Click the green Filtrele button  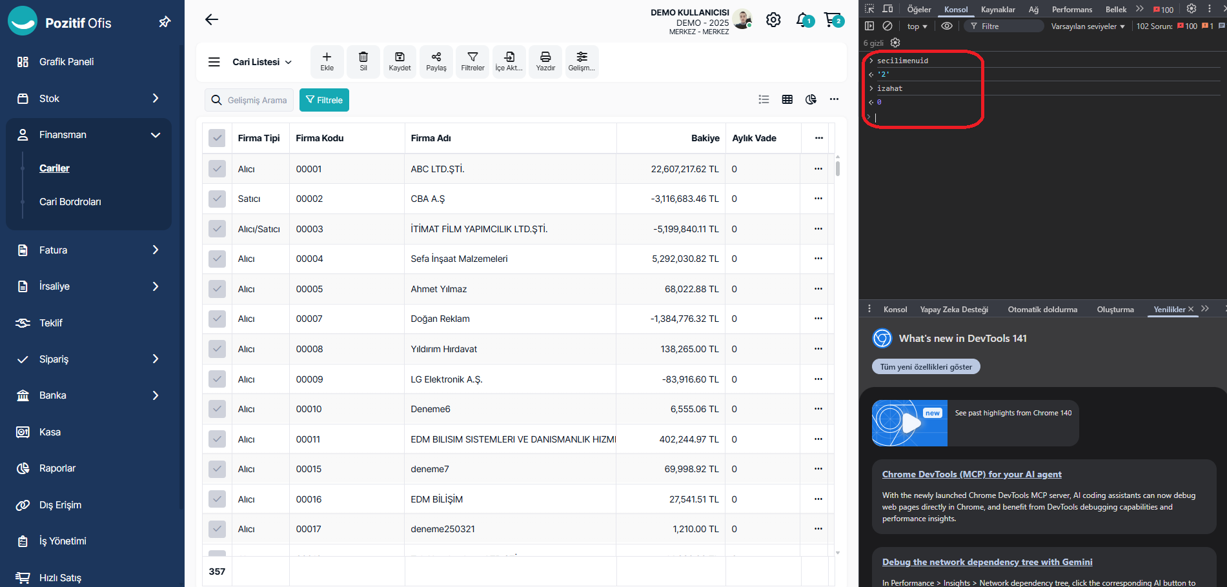click(324, 100)
